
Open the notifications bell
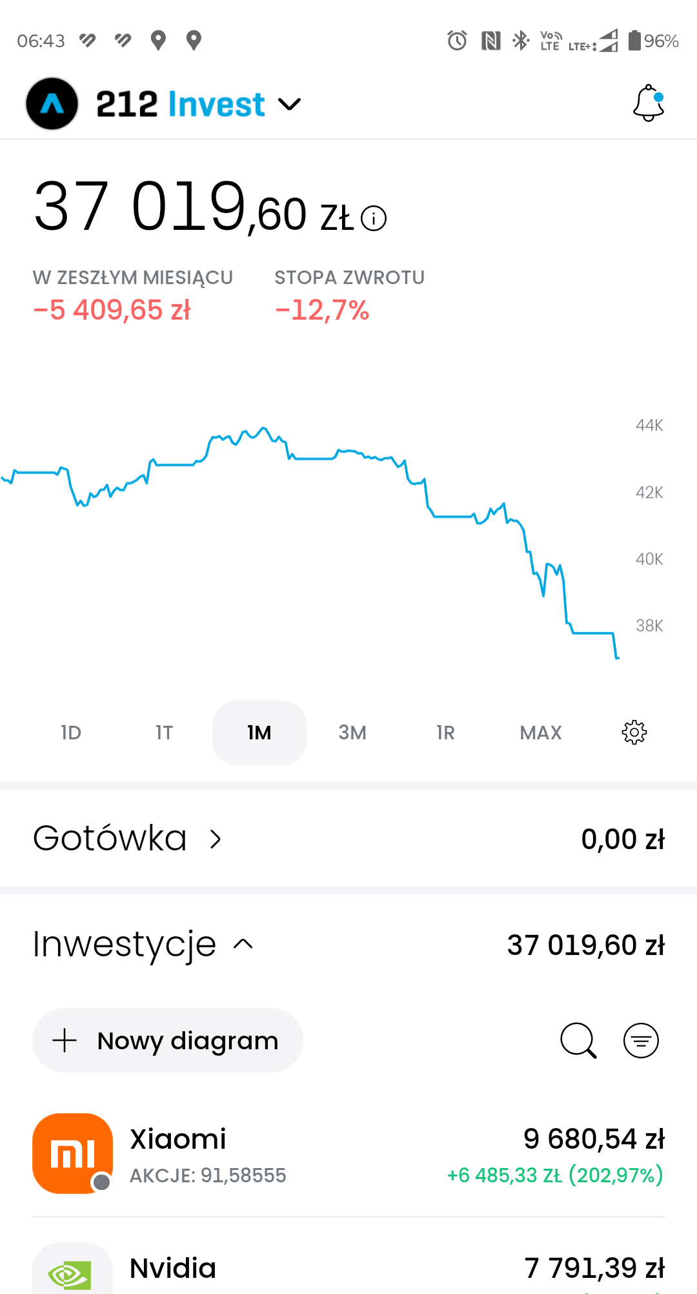[649, 103]
